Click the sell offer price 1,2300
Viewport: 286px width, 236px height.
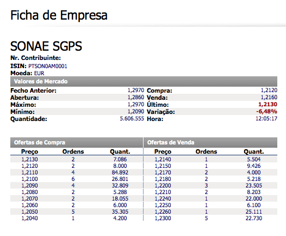[x=163, y=218]
